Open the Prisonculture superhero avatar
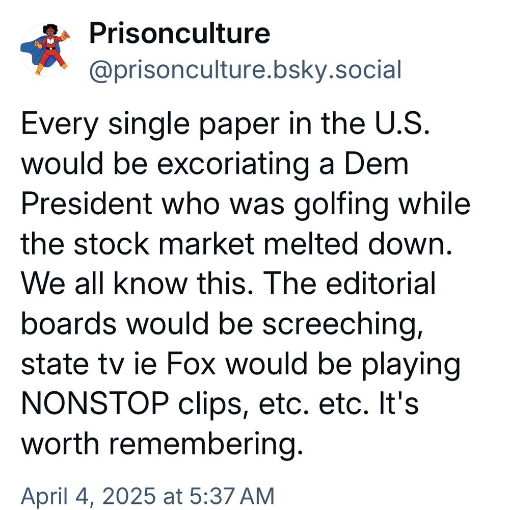The width and height of the screenshot is (509, 510). coord(47,50)
